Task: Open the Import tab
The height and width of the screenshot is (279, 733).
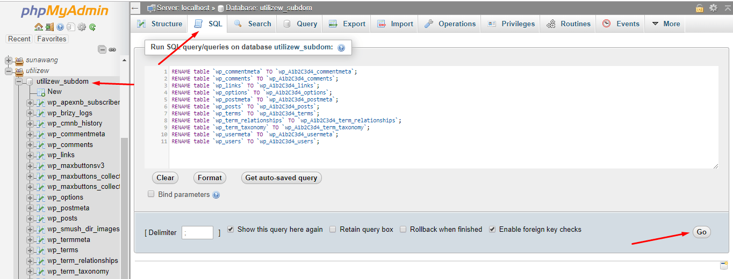Action: (395, 24)
